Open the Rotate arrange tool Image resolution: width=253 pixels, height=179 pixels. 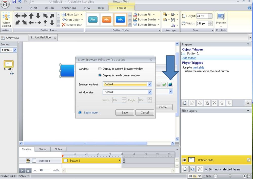(x=173, y=25)
